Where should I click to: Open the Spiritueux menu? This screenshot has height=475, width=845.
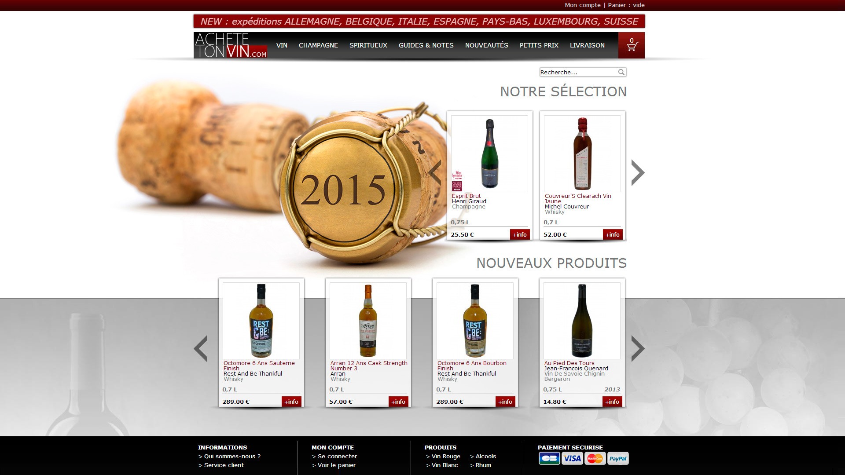pos(368,45)
